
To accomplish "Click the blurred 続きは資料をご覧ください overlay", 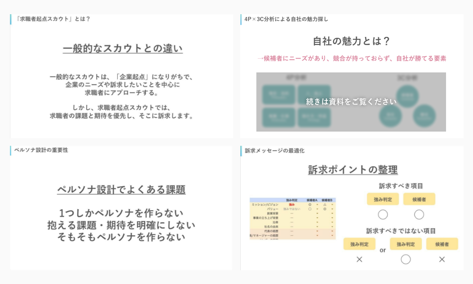I will [351, 102].
